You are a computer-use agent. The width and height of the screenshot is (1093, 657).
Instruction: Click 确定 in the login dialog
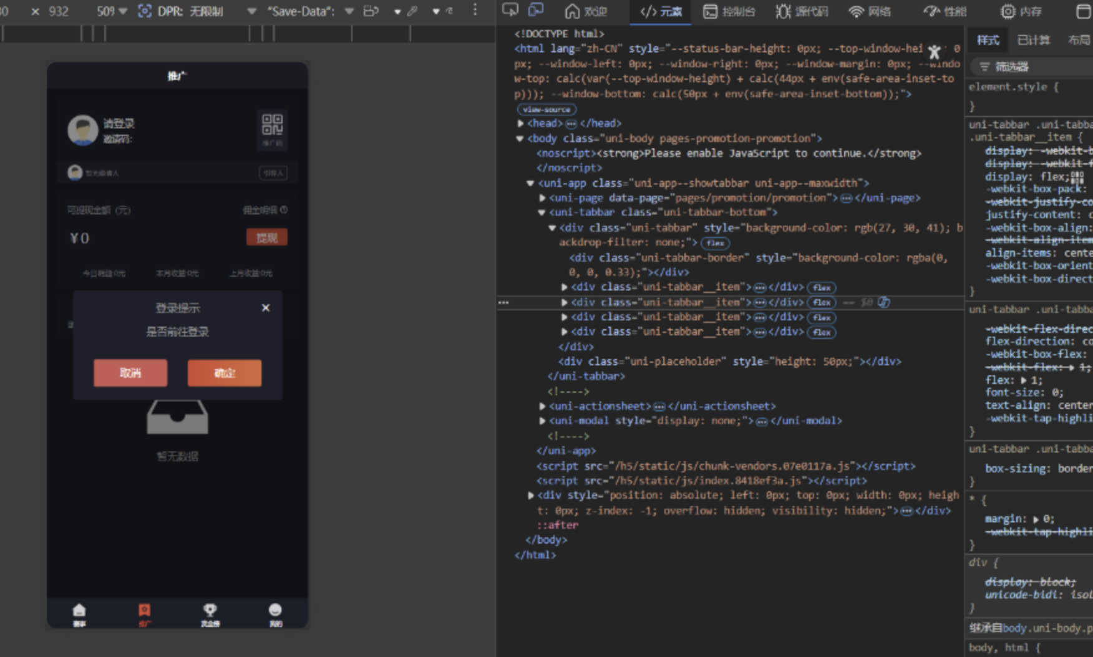[225, 373]
